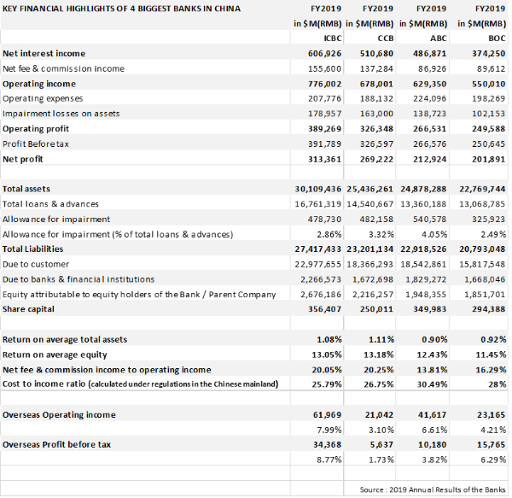Select ICBC net profit 313,361
This screenshot has width=512, height=498.
click(x=324, y=159)
